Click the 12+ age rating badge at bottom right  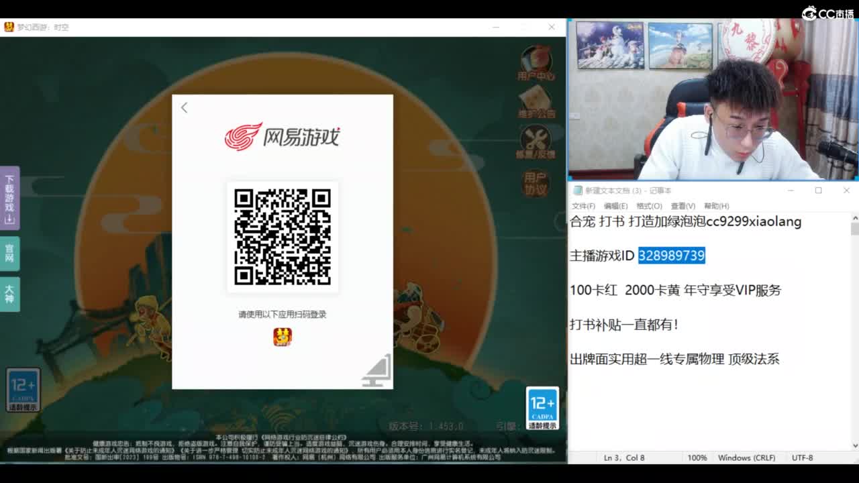coord(542,409)
